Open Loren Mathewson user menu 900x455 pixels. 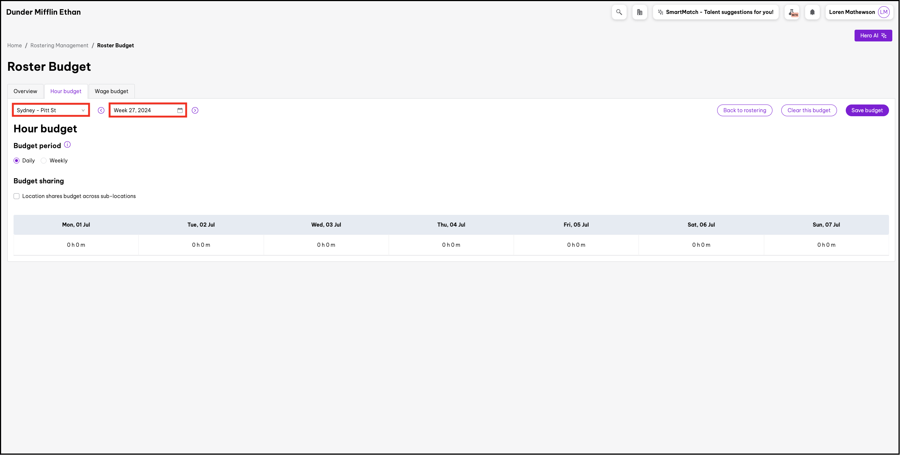(859, 12)
